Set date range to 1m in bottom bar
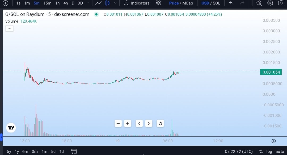 pyautogui.click(x=44, y=152)
